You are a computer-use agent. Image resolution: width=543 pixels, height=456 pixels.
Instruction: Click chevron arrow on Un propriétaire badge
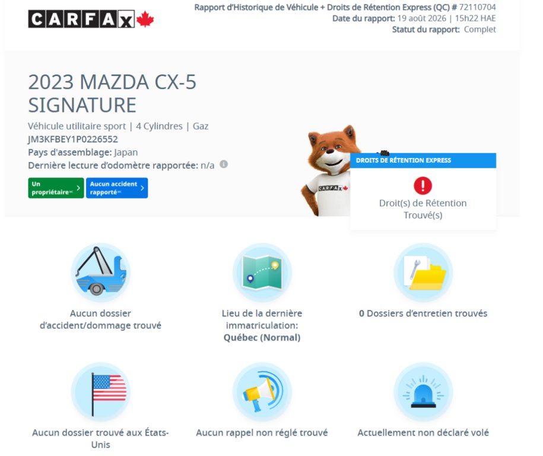tap(78, 188)
